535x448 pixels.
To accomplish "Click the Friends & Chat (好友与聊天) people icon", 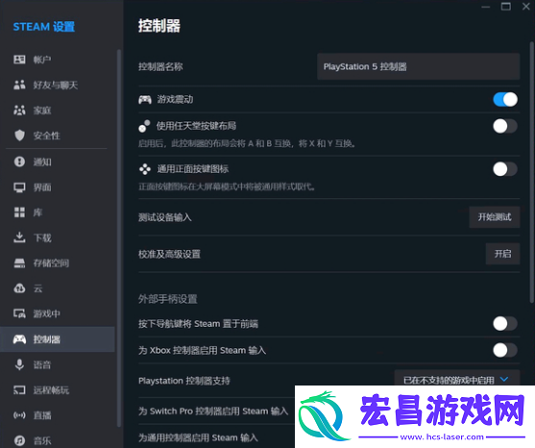I will point(19,85).
